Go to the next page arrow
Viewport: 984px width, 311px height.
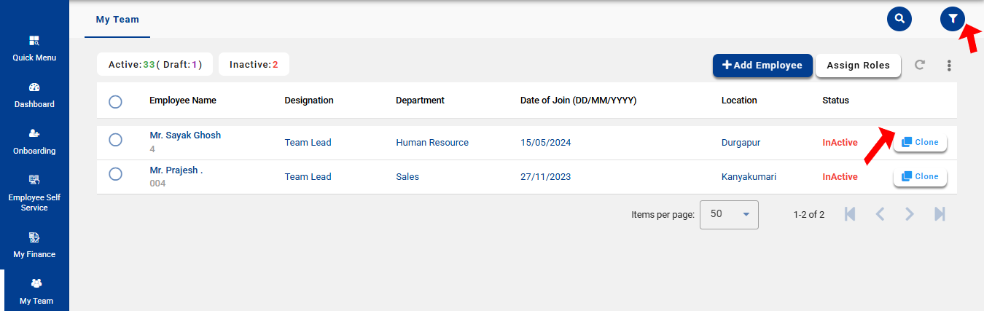coord(909,214)
